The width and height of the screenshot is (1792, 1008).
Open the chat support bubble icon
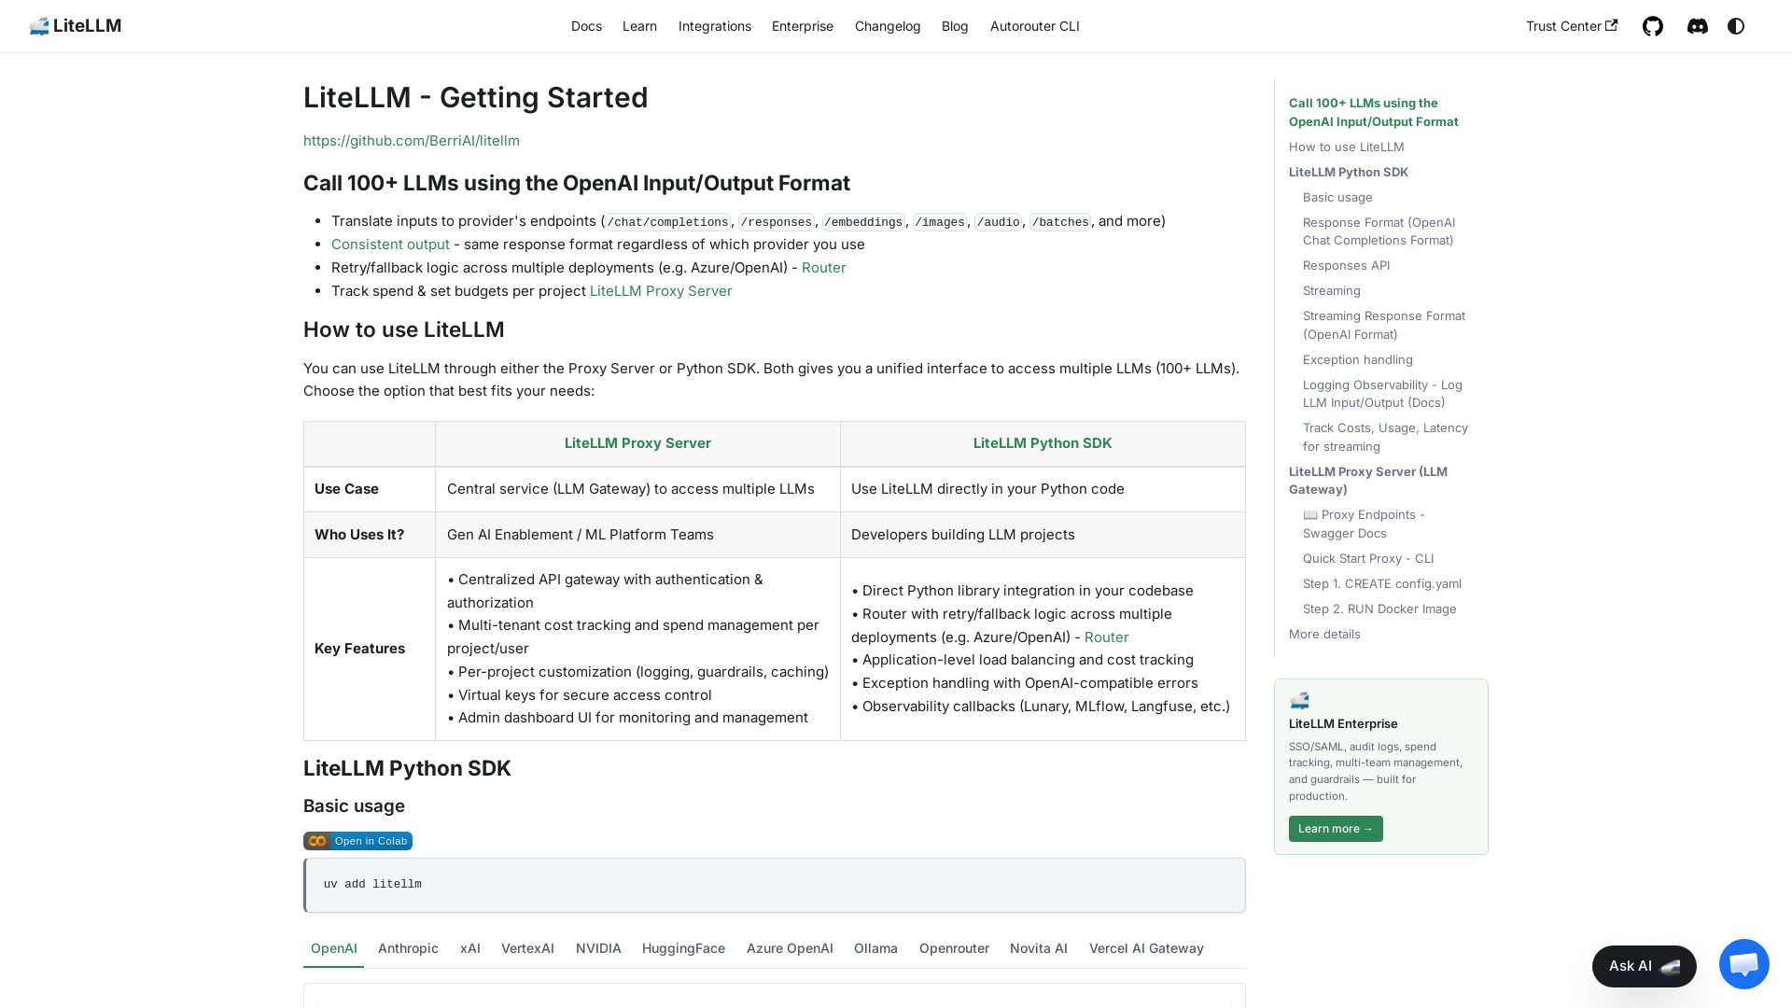(1743, 964)
